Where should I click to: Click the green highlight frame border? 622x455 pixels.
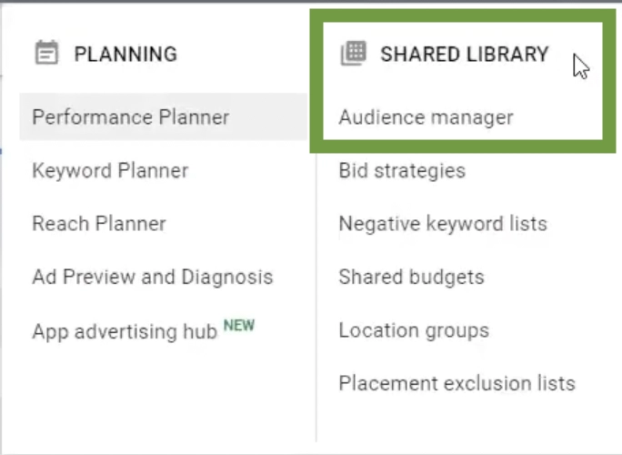coord(463,15)
